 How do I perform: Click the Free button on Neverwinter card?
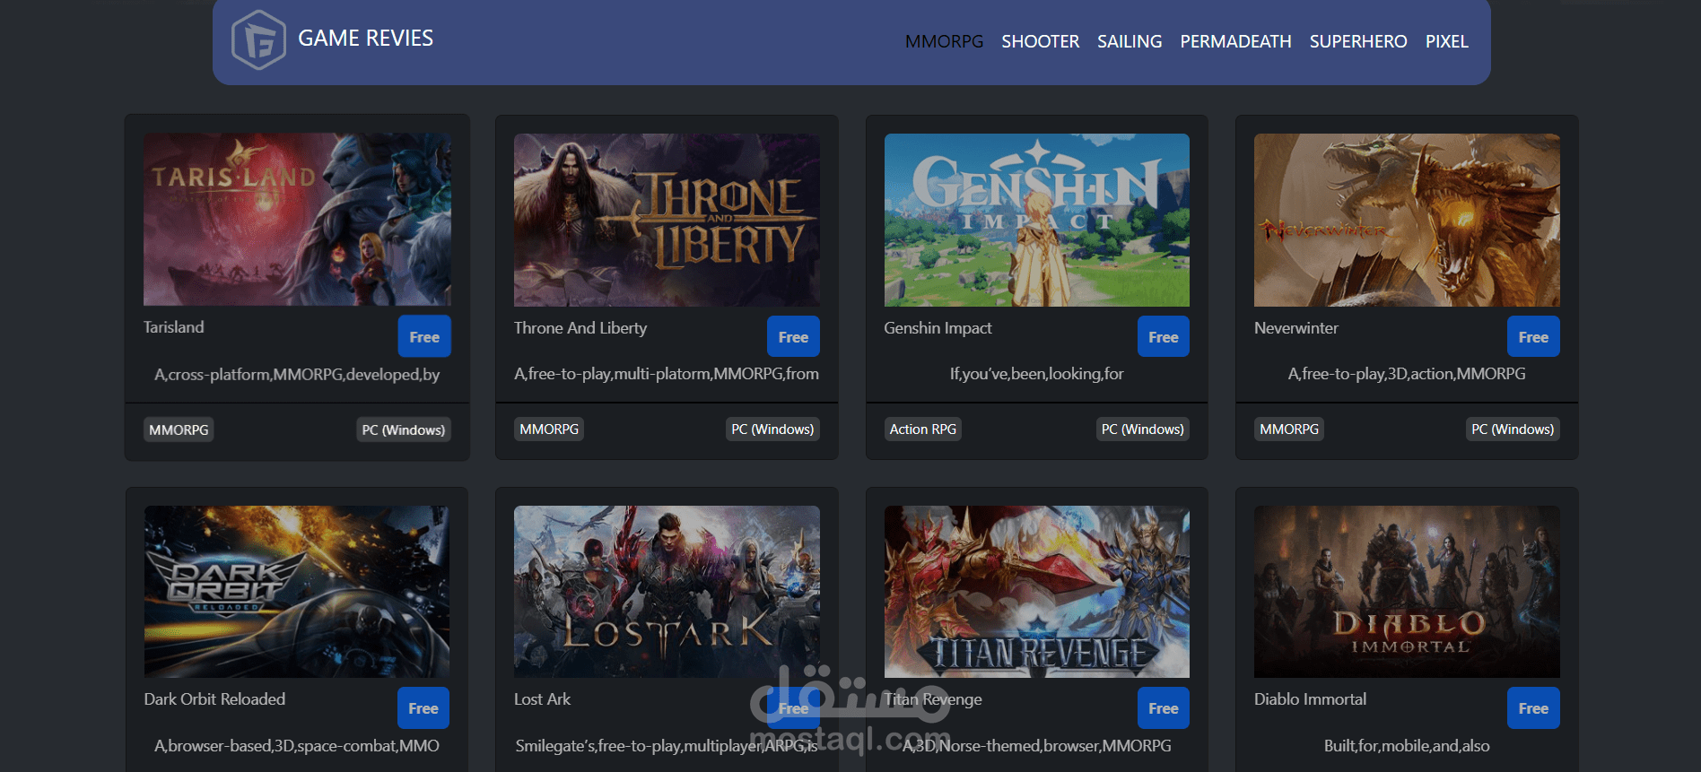coord(1533,336)
